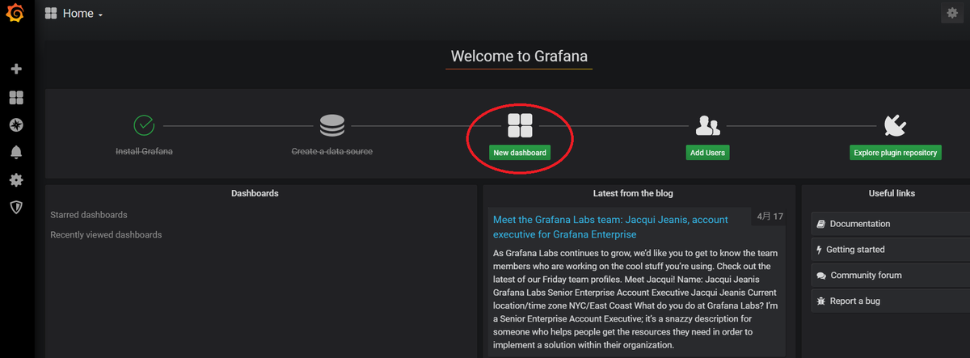The height and width of the screenshot is (358, 970).
Task: Click the Add Users people icon
Action: pyautogui.click(x=707, y=125)
